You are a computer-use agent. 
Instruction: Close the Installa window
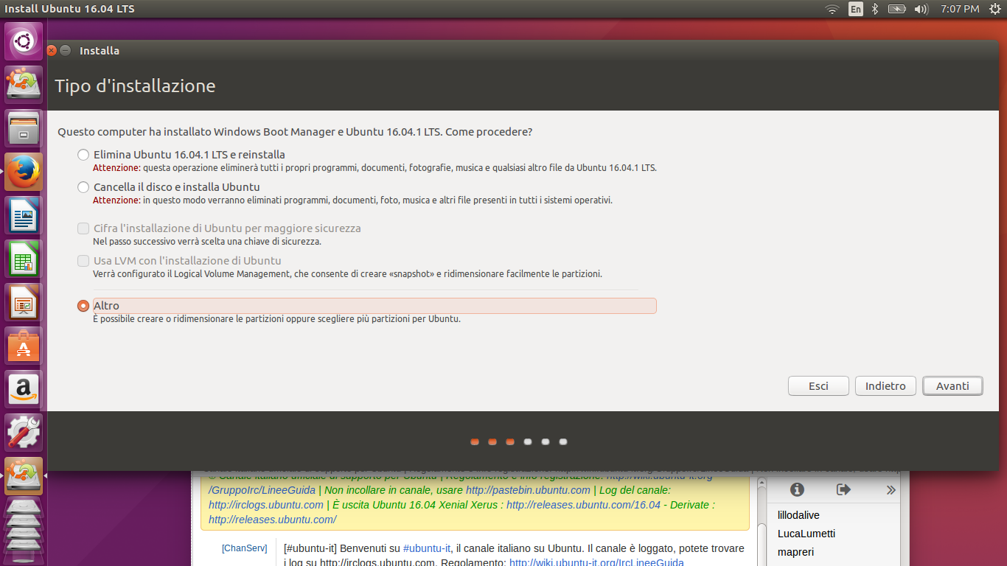52,51
